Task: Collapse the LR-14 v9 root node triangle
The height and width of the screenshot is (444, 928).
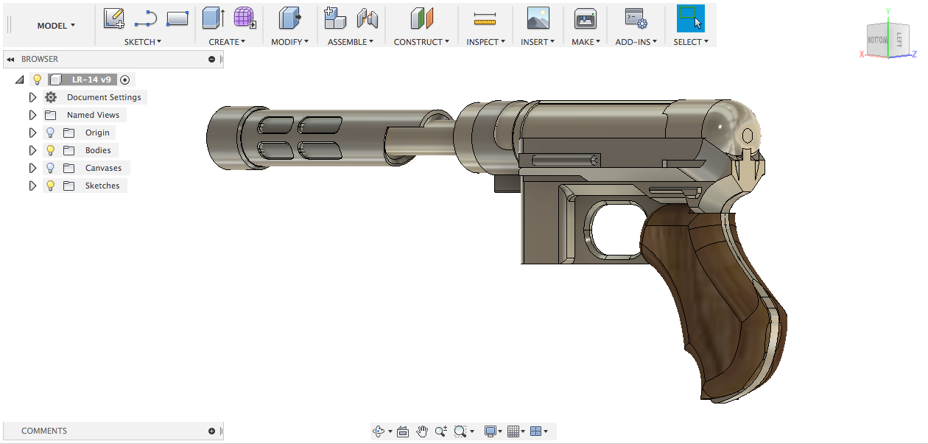Action: (19, 80)
